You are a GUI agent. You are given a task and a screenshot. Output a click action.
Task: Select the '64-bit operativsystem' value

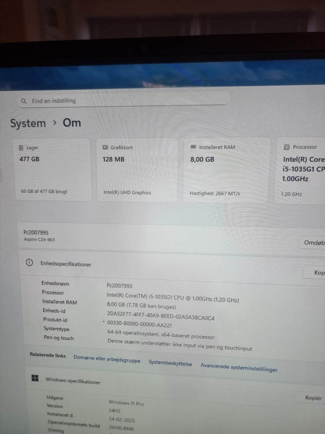[x=161, y=334]
